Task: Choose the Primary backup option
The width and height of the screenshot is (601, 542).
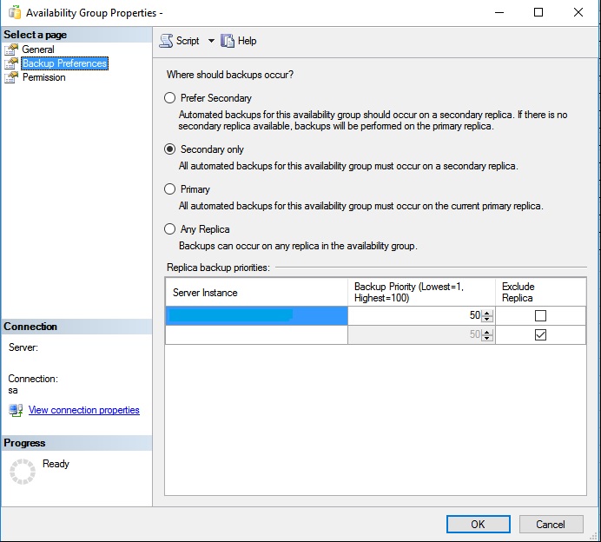Action: [170, 189]
